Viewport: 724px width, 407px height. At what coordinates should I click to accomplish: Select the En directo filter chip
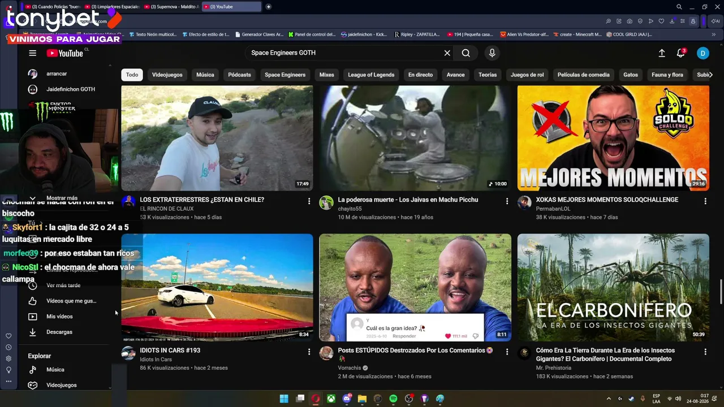pos(420,75)
